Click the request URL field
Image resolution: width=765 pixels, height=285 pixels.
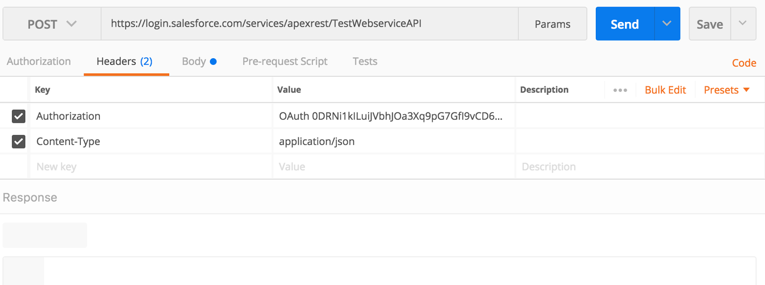pyautogui.click(x=309, y=24)
